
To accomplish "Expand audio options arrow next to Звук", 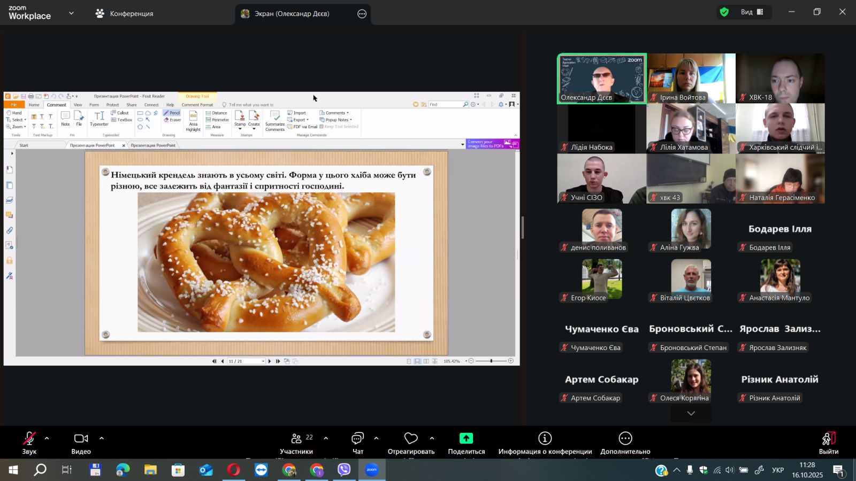I will [47, 438].
